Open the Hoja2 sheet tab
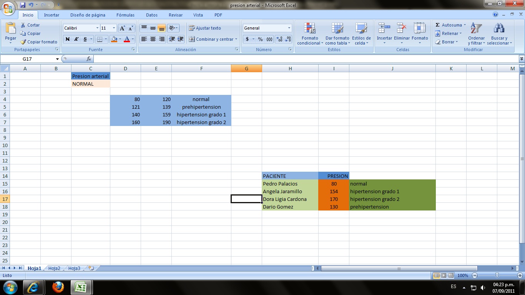This screenshot has width=525, height=295. [x=54, y=268]
